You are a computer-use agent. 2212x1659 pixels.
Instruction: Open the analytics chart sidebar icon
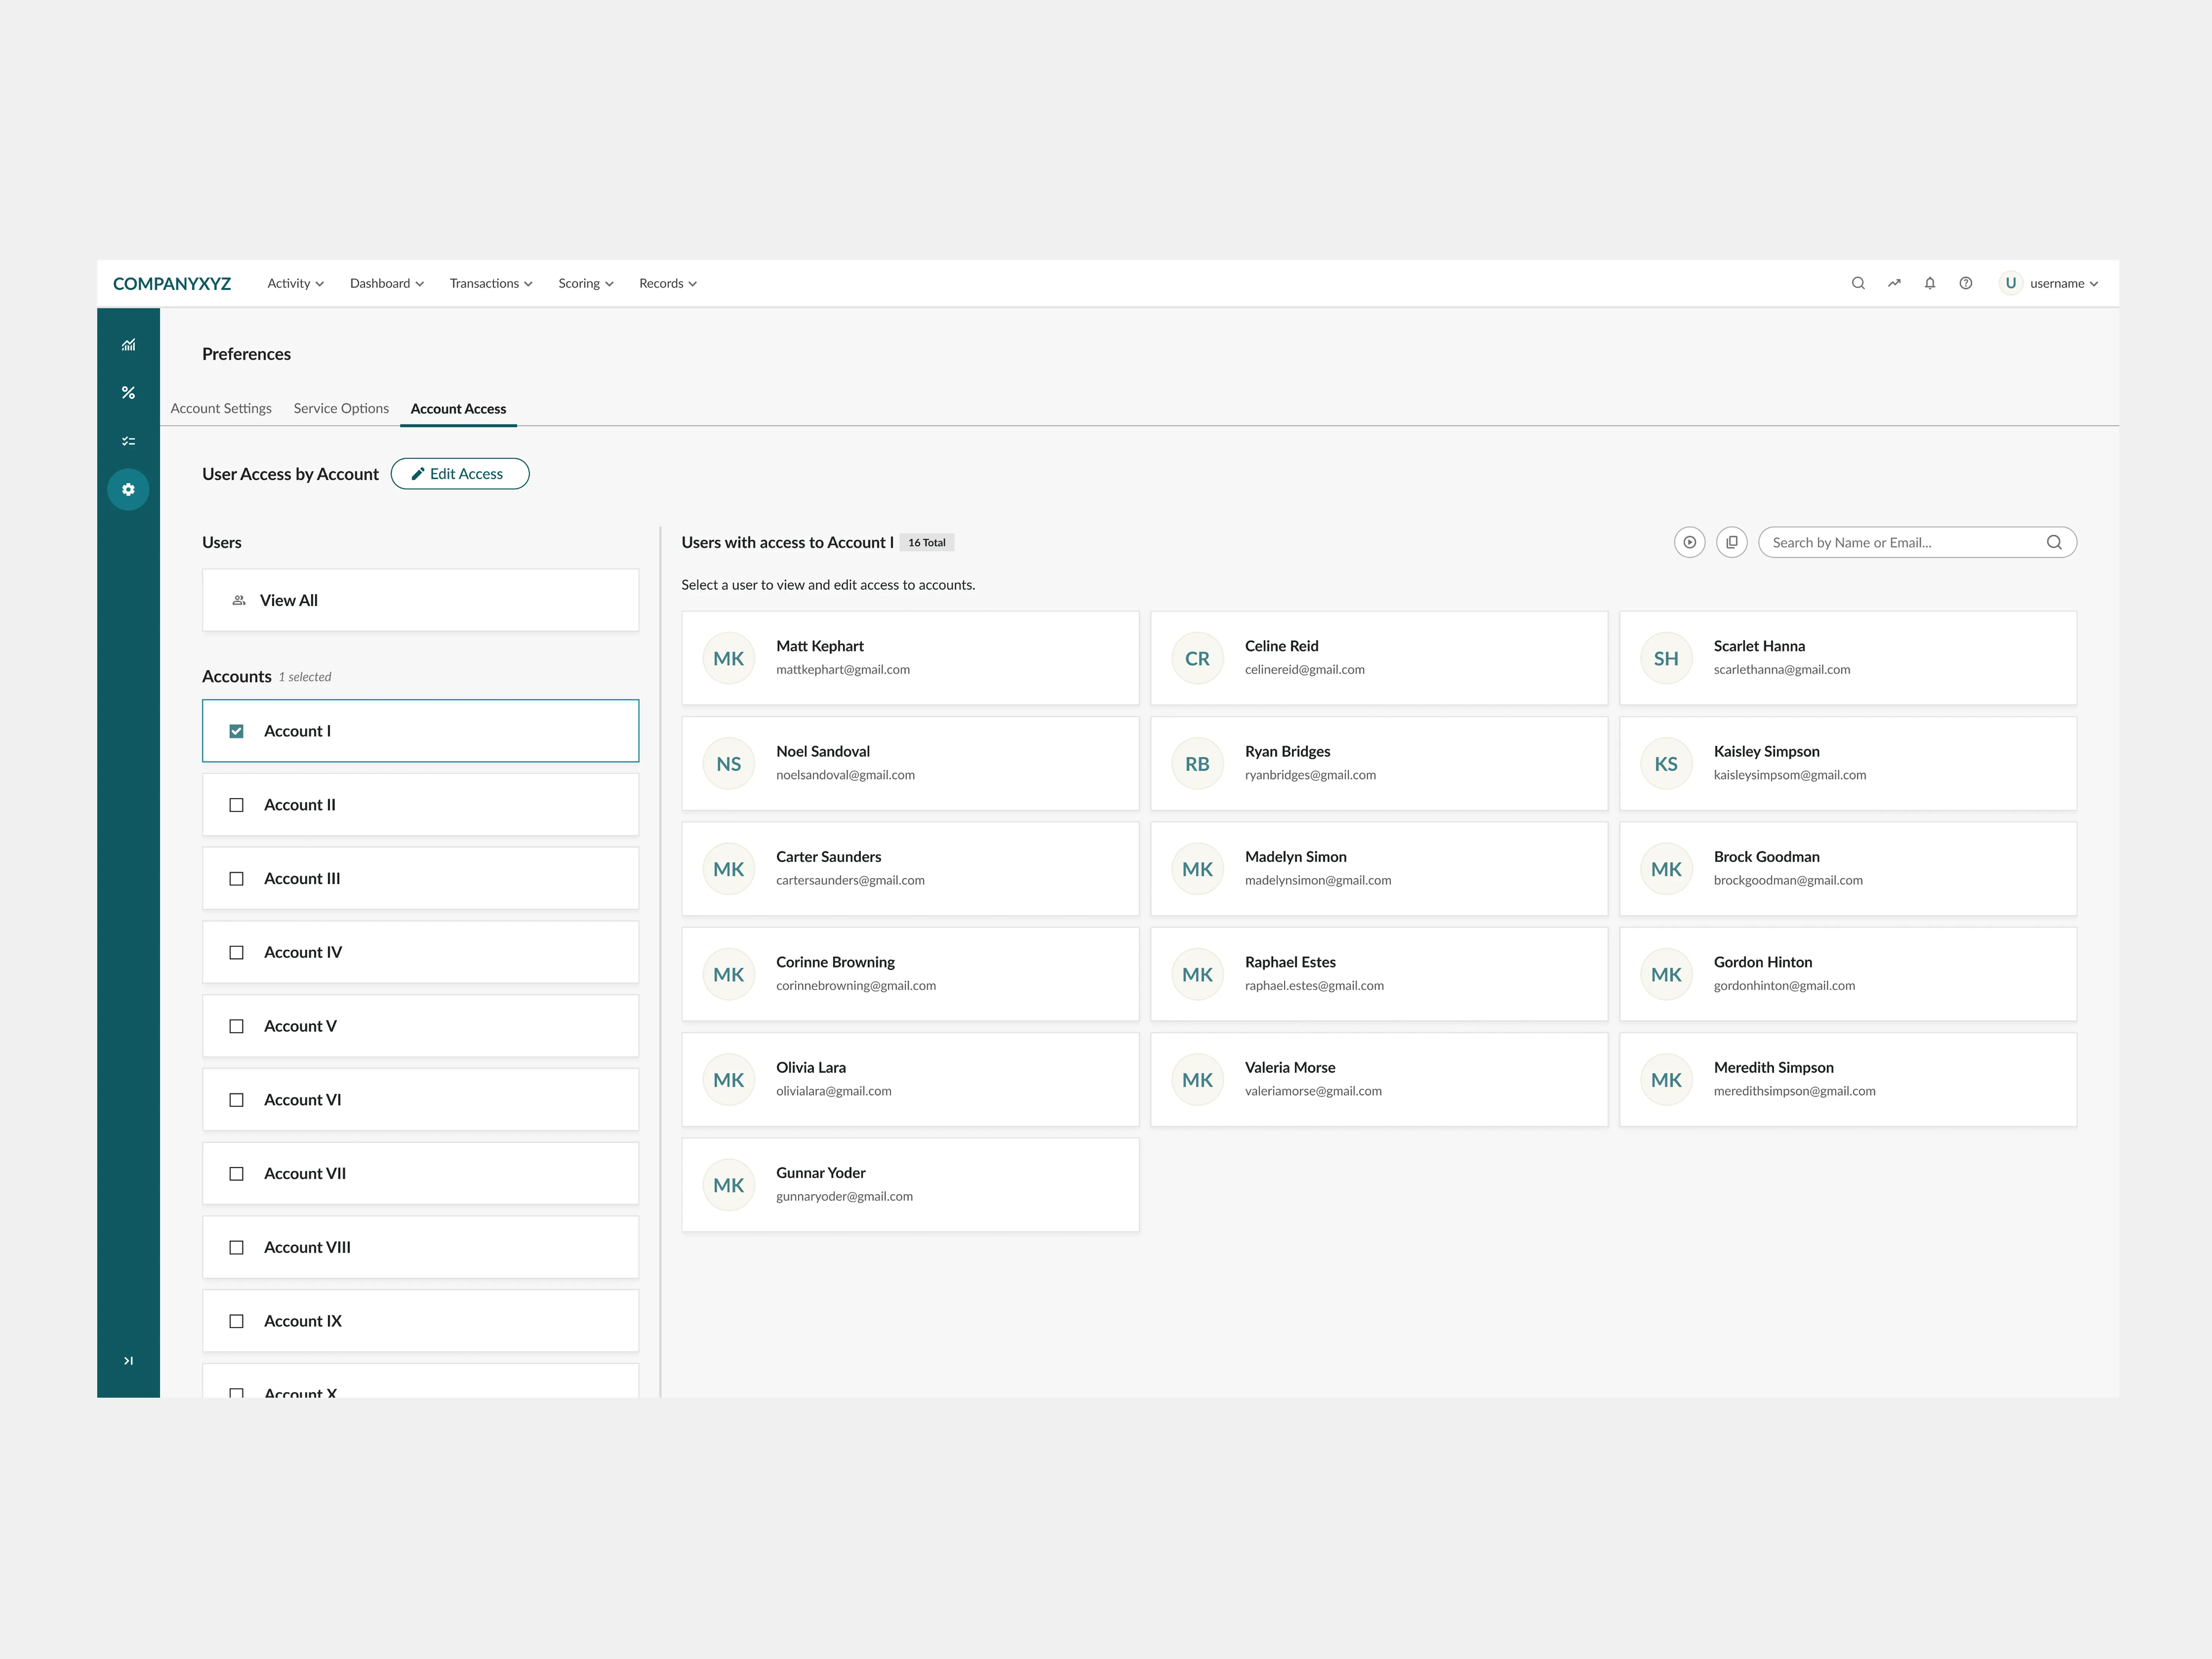coord(128,345)
